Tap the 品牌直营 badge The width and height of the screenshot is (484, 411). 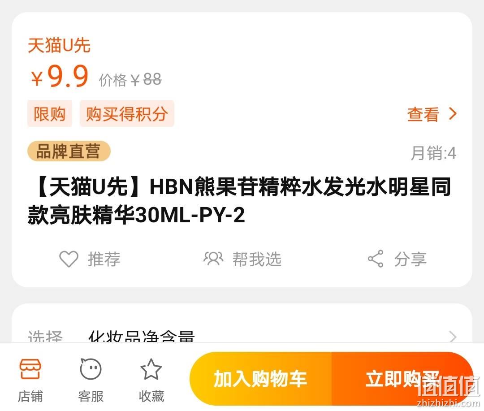coord(69,151)
